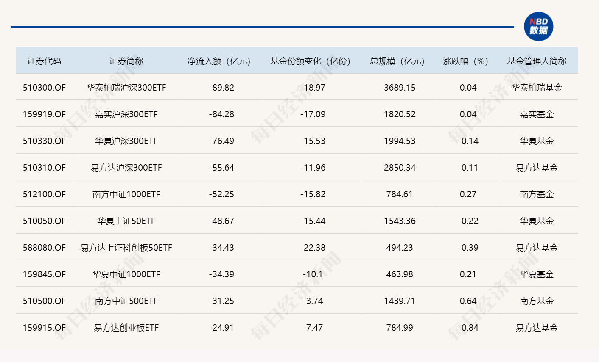
Task: Click the 涨跌幅（%）column header
Action: pyautogui.click(x=466, y=61)
